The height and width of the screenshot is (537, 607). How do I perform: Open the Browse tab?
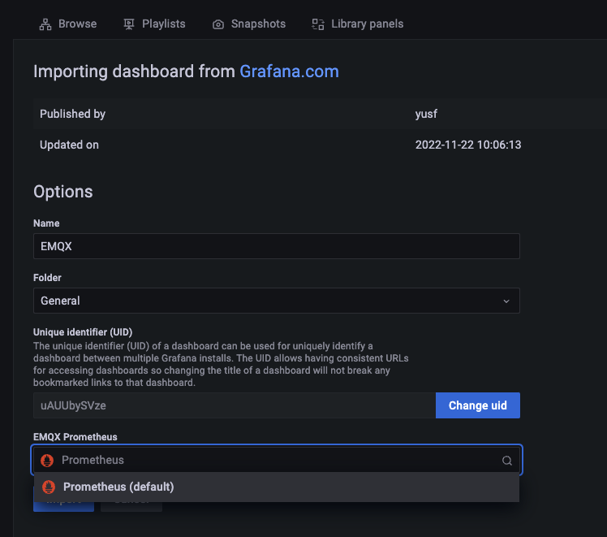76,24
